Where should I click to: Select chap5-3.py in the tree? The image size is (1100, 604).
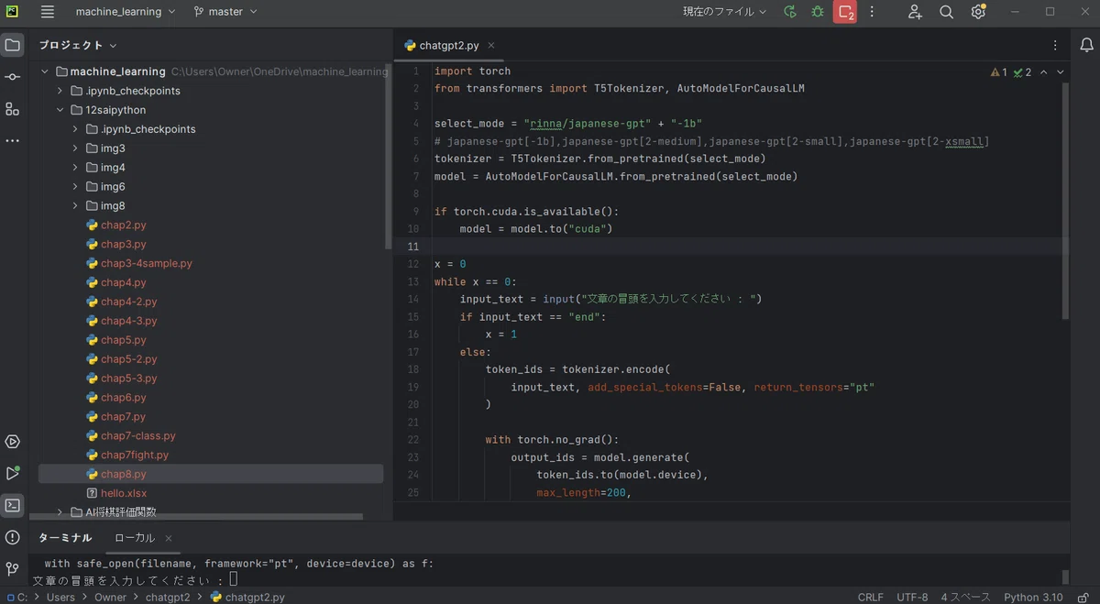coord(128,379)
